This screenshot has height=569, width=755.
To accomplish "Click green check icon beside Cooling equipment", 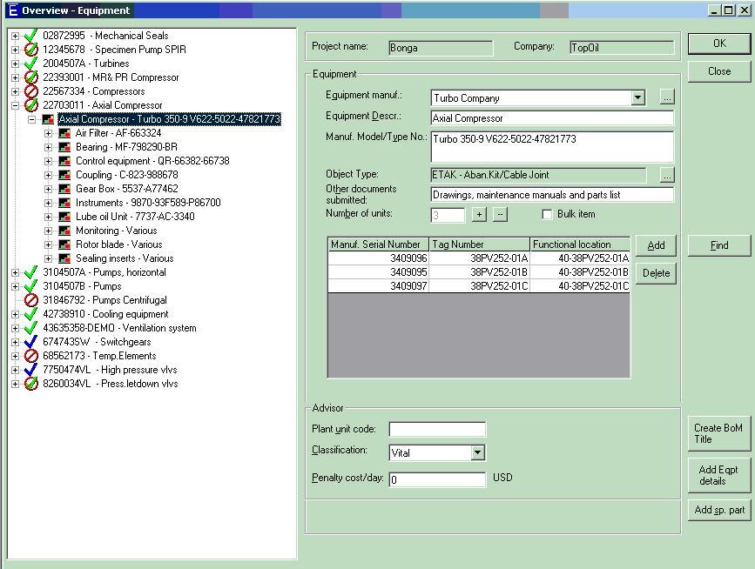I will pyautogui.click(x=30, y=314).
